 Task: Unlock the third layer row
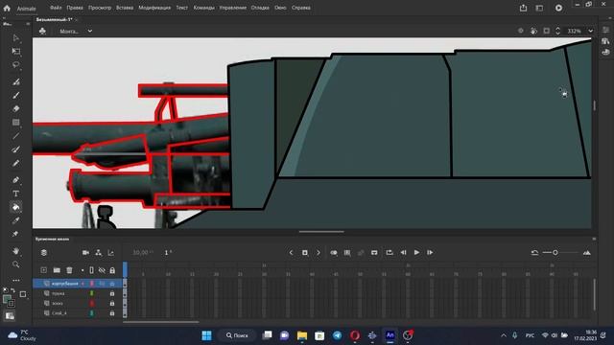click(112, 303)
